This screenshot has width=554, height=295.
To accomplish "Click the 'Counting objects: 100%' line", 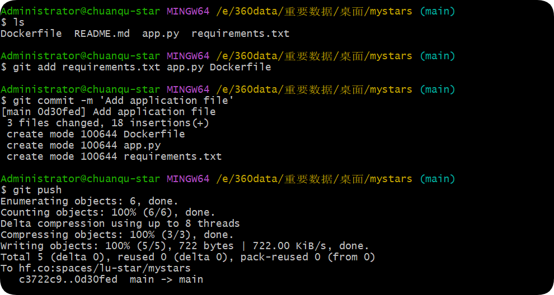I will coord(108,212).
